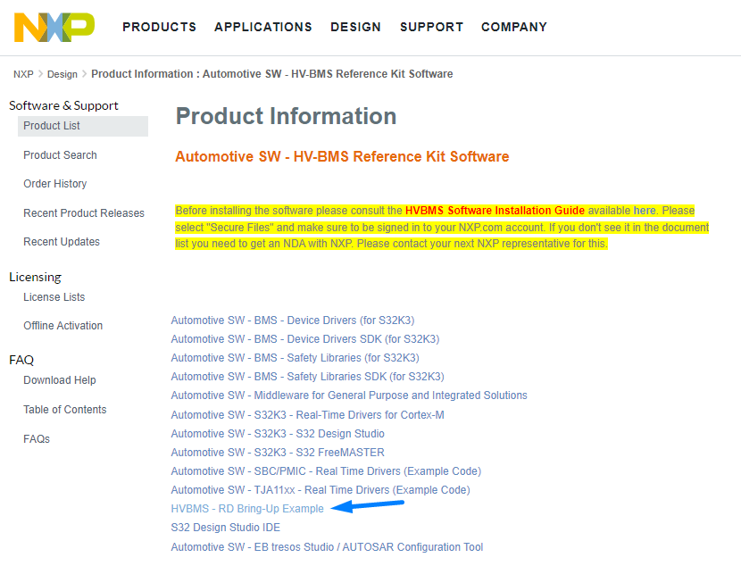The width and height of the screenshot is (741, 566).
Task: Open the DESIGN menu
Action: click(355, 27)
